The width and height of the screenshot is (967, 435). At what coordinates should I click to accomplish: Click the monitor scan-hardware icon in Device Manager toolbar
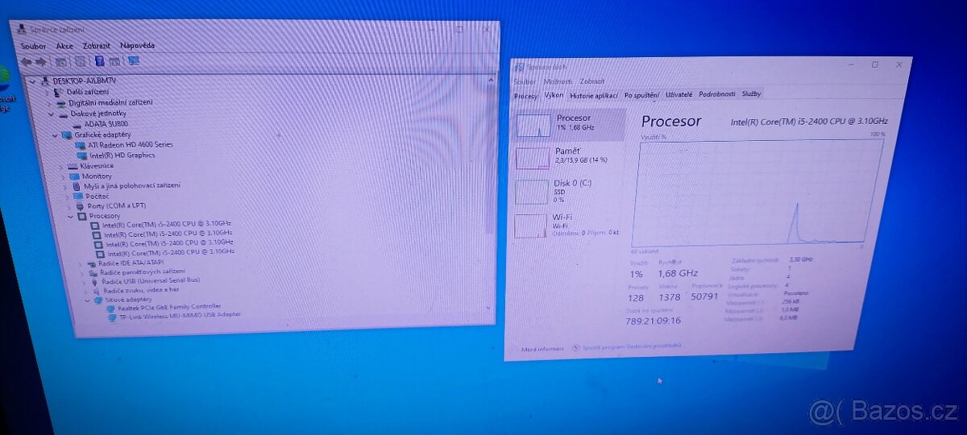pos(134,60)
